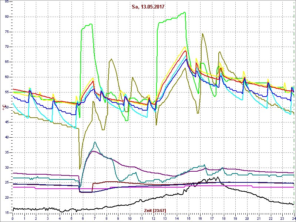296x222 pixels.
Task: Click hour 0 on the time axis
Action: click(x=13, y=218)
